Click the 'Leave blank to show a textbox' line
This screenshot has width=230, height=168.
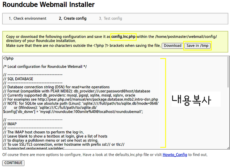[x=55, y=136]
